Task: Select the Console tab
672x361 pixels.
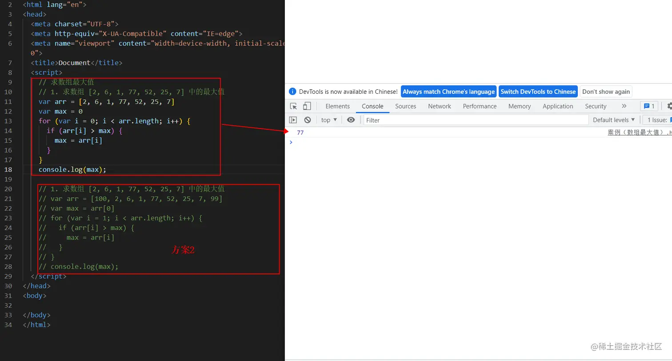Action: pyautogui.click(x=372, y=106)
